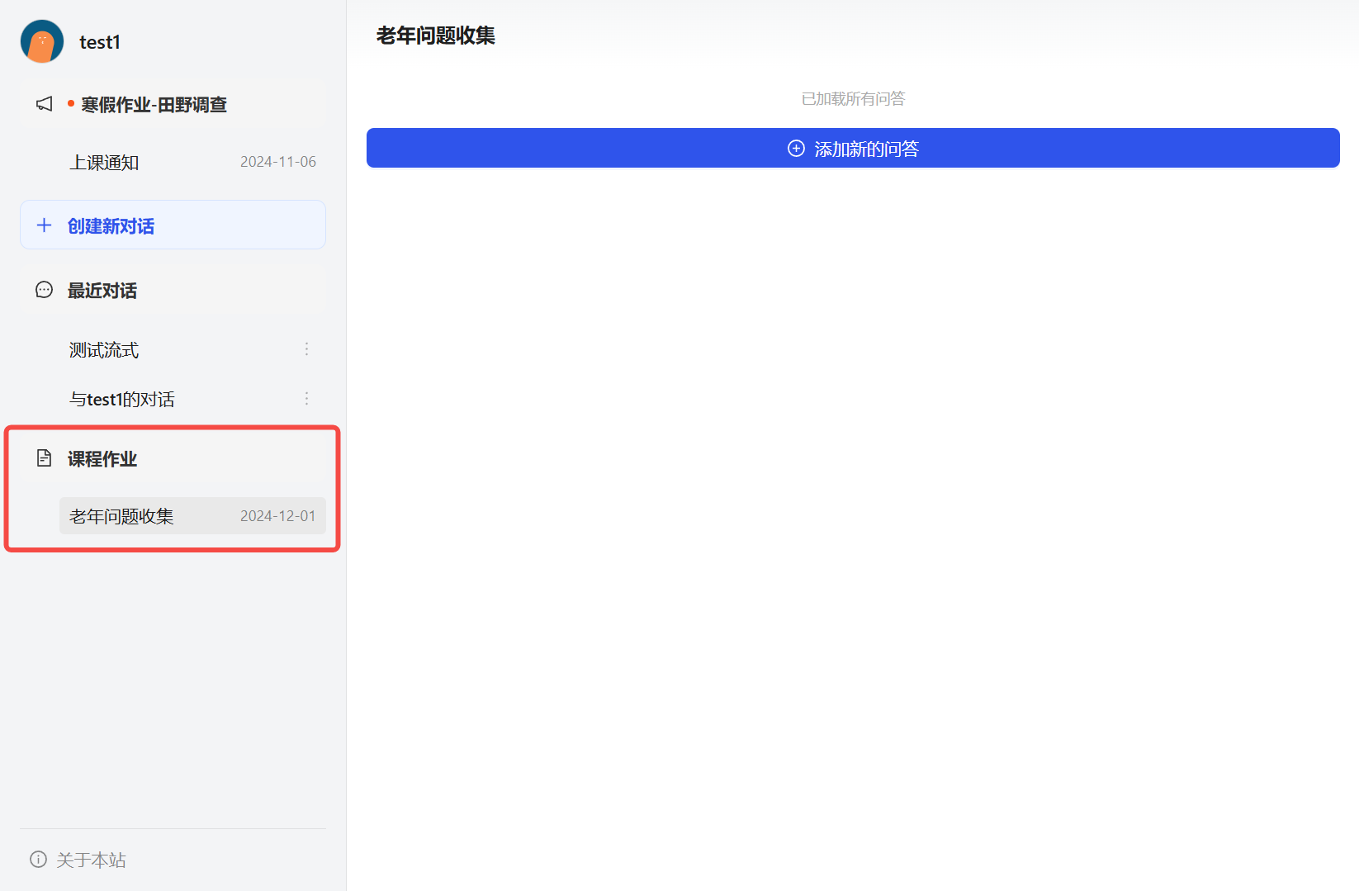Click the megaphone announcement icon
1359x891 pixels.
(x=45, y=104)
